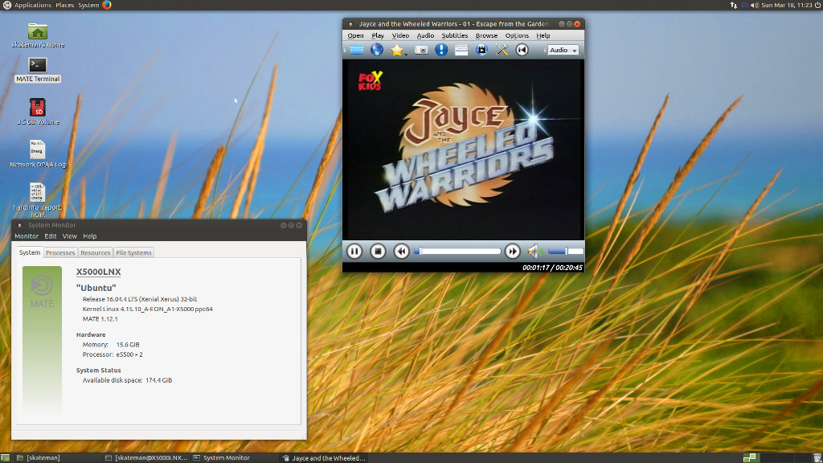Click the TV/video clapper toolbar icon
823x463 pixels.
coord(481,50)
